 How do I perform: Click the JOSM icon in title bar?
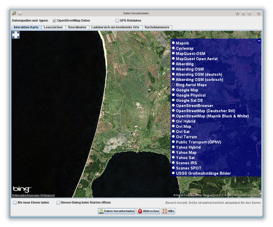click(14, 13)
